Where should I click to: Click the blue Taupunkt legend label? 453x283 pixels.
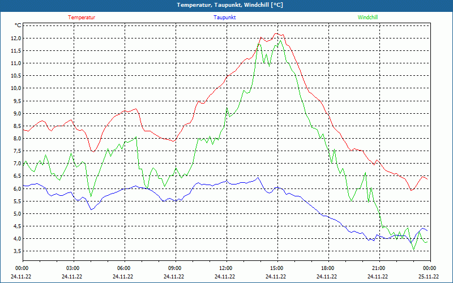pos(224,18)
